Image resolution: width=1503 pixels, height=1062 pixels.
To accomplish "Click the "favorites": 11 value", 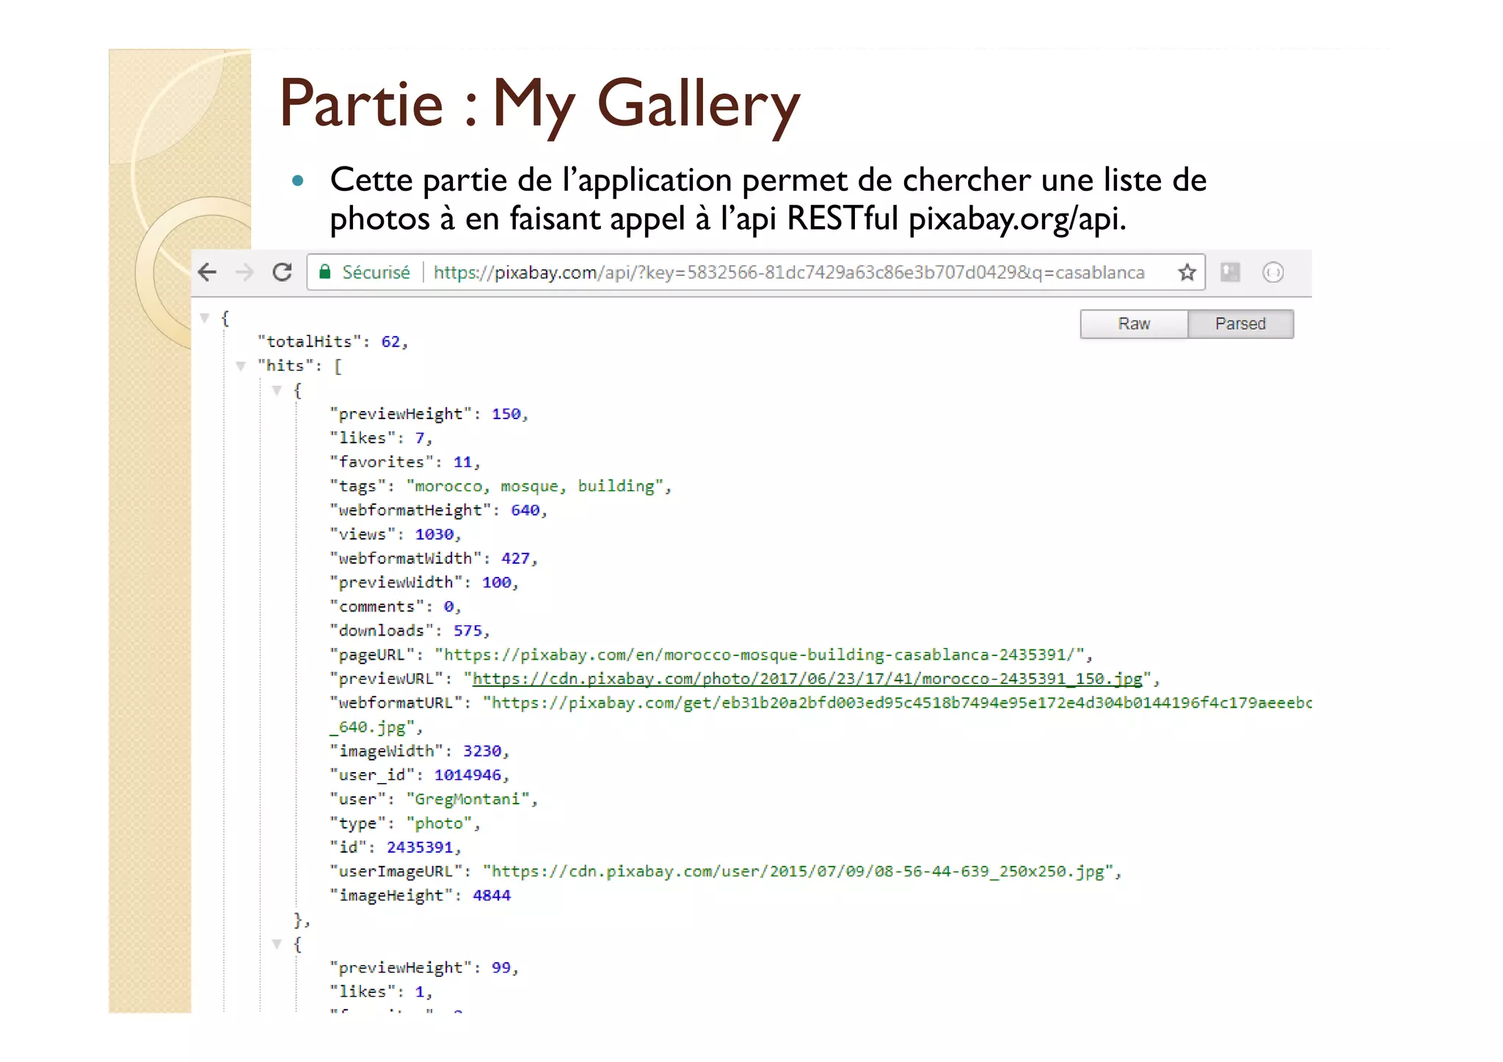I will pos(462,462).
